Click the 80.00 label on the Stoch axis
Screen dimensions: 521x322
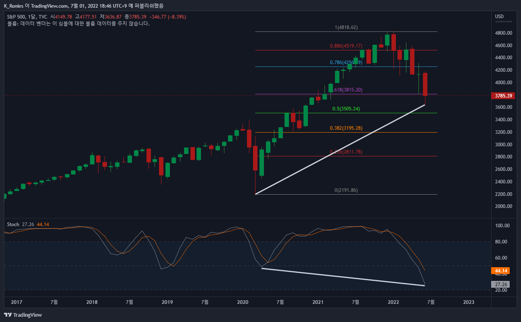click(502, 242)
